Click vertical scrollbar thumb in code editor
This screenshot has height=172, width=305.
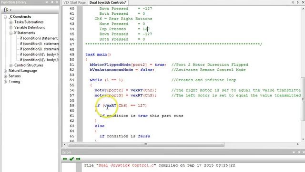(303, 99)
